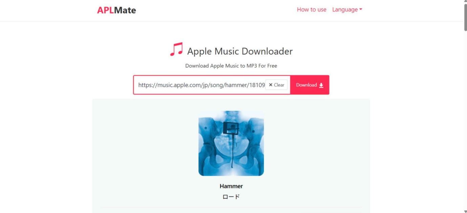Click the X icon beside Clear

pos(271,85)
